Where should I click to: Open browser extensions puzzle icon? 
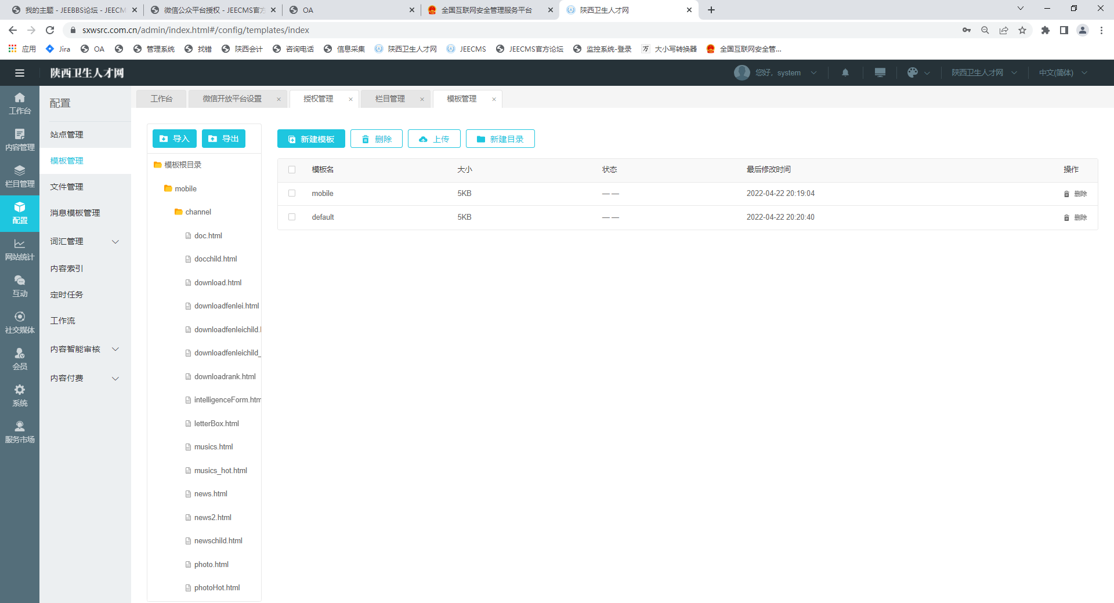[x=1046, y=30]
